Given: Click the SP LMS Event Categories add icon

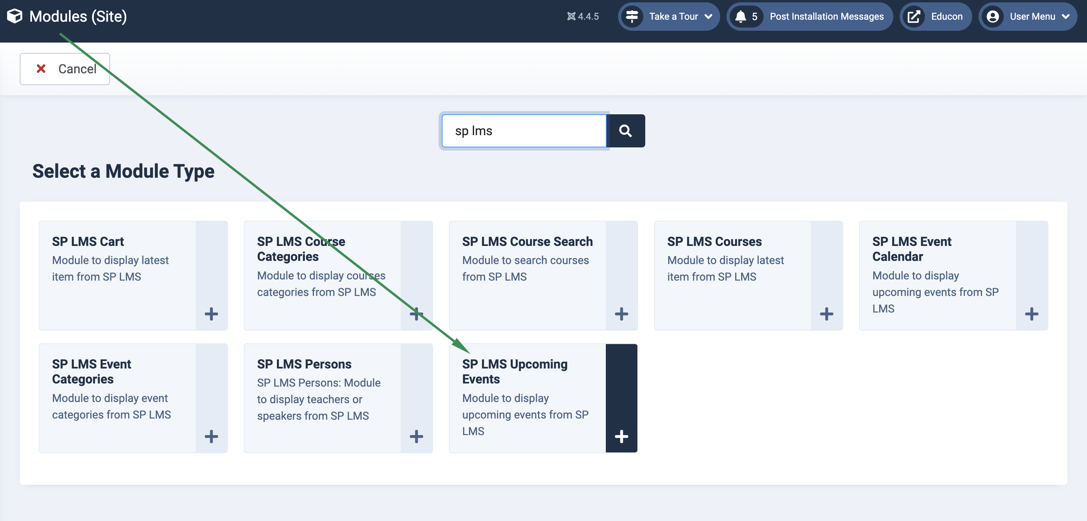Looking at the screenshot, I should (x=211, y=436).
